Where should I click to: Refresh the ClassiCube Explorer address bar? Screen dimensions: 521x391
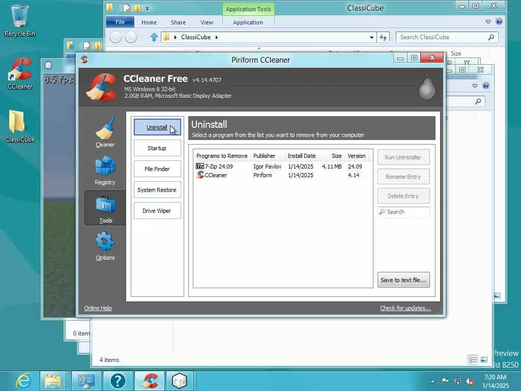[383, 37]
